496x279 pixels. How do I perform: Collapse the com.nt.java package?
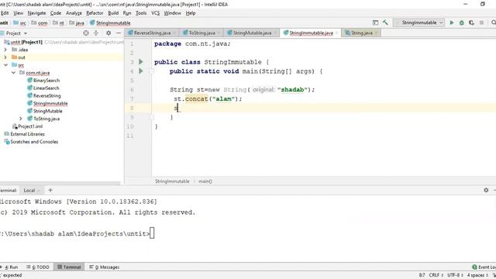pos(13,73)
